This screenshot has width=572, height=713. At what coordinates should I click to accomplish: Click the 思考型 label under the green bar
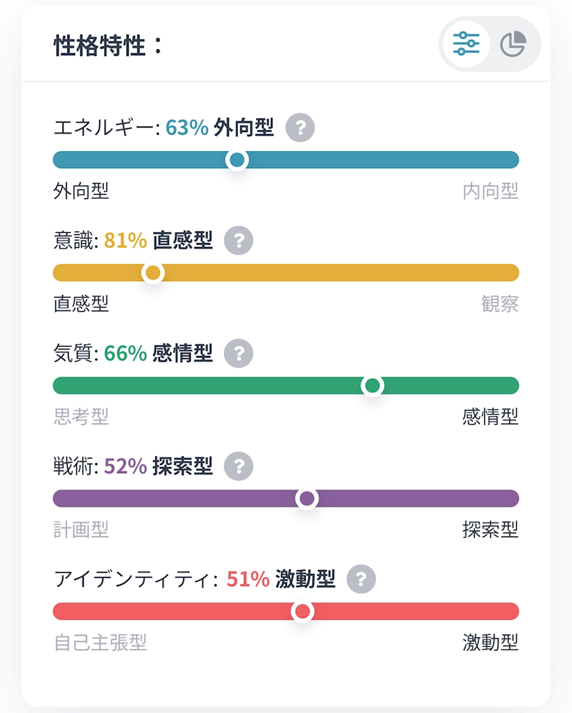tap(81, 417)
